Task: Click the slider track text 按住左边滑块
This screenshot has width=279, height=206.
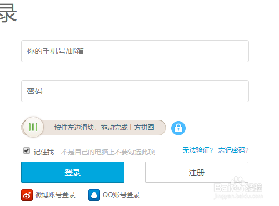Action: (74, 128)
